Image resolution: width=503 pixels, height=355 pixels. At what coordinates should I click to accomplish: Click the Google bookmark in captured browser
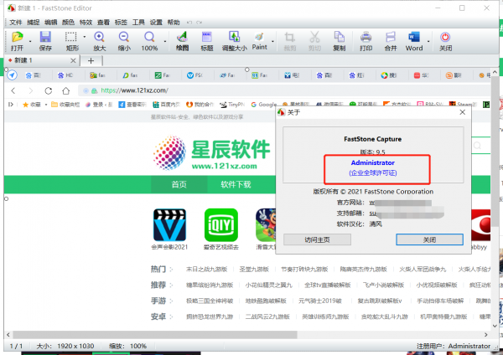[264, 105]
